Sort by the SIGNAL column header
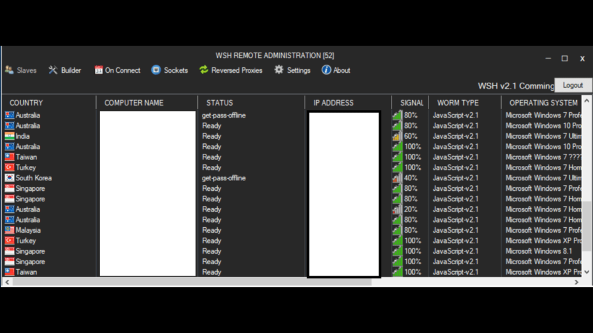Viewport: 593px width, 333px height. click(x=412, y=103)
